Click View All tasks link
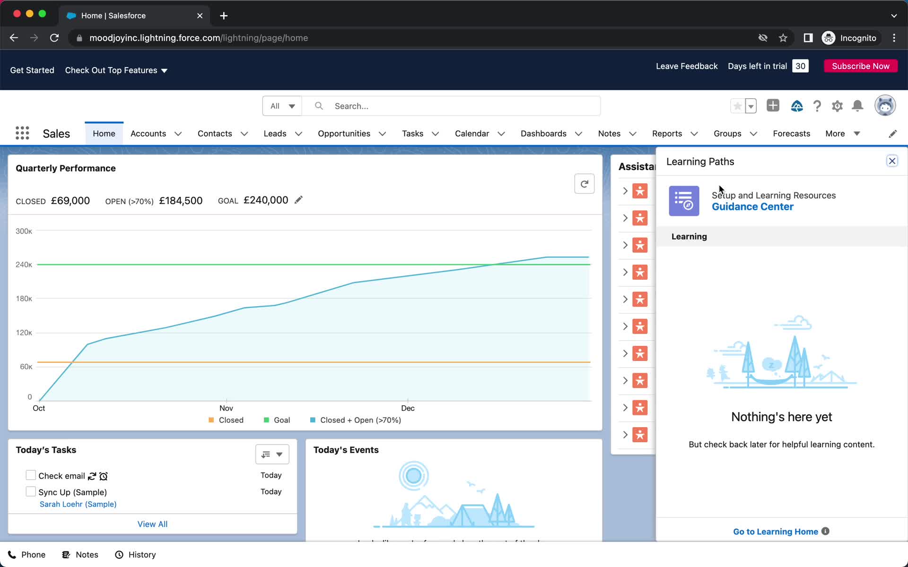908x567 pixels. pyautogui.click(x=152, y=524)
